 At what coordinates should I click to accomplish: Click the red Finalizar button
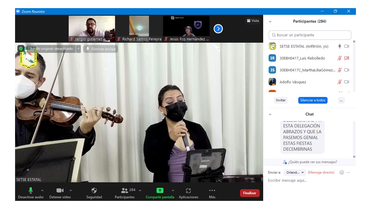pos(250,193)
